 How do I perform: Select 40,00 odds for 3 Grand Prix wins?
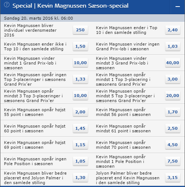[x=173, y=63]
